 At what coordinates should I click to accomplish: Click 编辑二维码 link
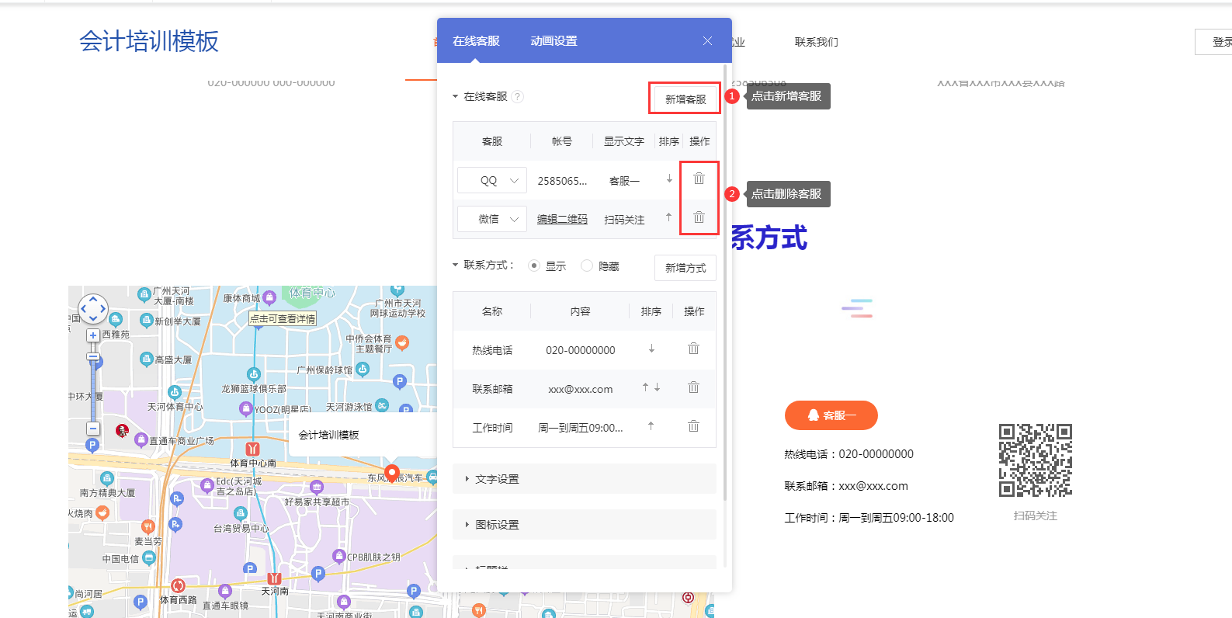point(562,219)
